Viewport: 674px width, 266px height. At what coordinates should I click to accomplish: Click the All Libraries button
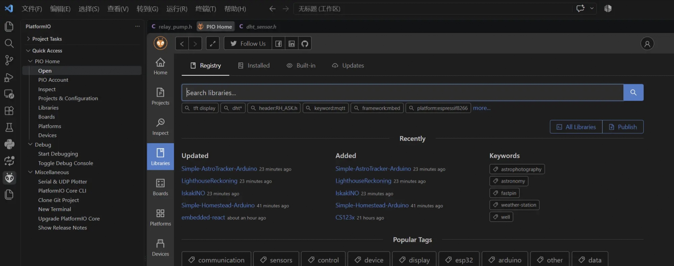coord(576,127)
